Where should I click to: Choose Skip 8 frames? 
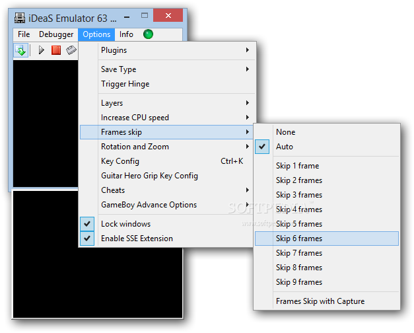tap(327, 268)
